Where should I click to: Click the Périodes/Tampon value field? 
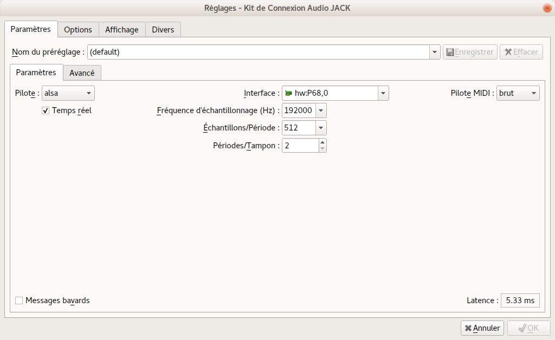[x=300, y=146]
